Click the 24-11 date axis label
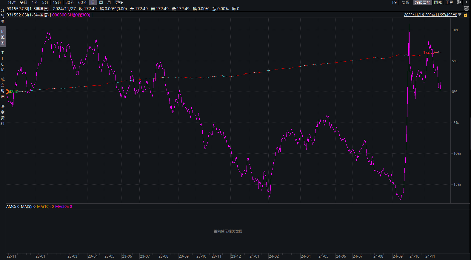 (x=430, y=256)
